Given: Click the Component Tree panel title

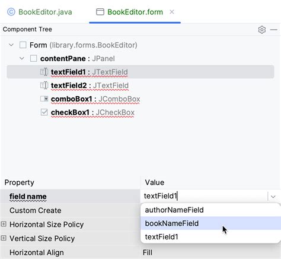Looking at the screenshot, I should [x=27, y=29].
